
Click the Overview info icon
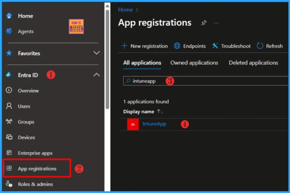pos(9,90)
